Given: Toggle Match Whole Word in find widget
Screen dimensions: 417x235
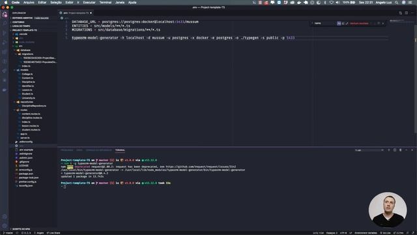Looking at the screenshot, I should point(343,23).
